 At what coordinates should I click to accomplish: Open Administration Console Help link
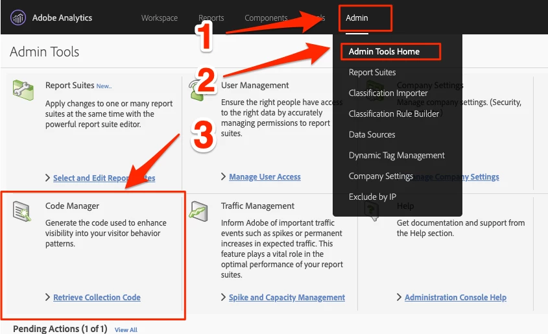click(x=455, y=297)
